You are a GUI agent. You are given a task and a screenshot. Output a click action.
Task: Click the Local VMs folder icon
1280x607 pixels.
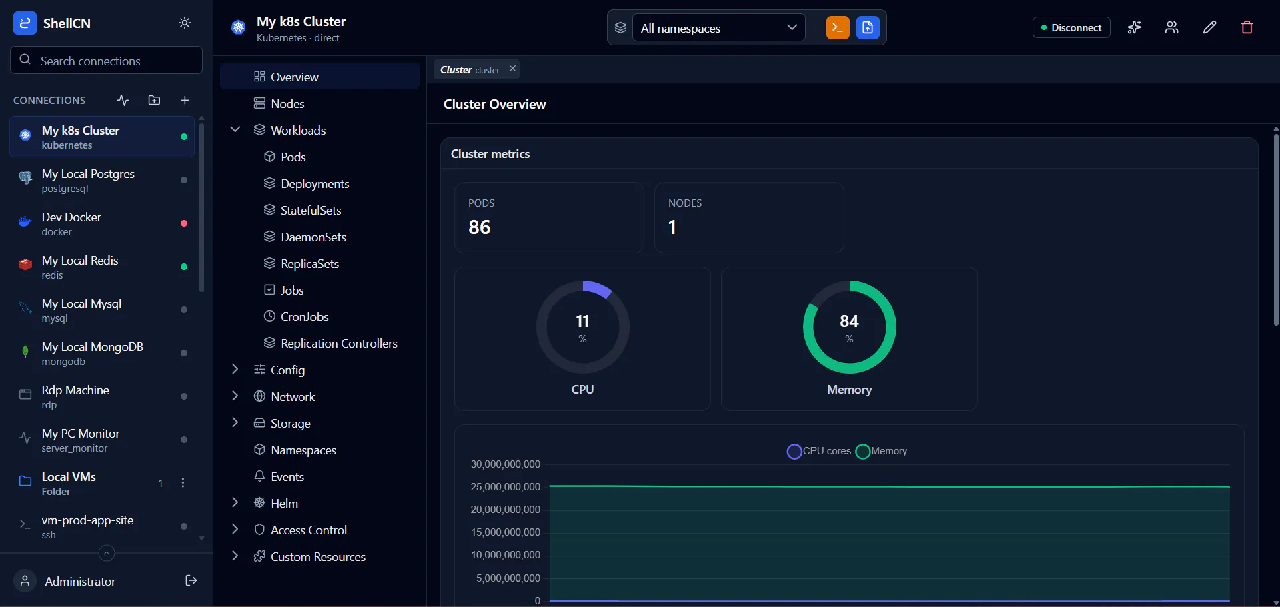click(25, 481)
